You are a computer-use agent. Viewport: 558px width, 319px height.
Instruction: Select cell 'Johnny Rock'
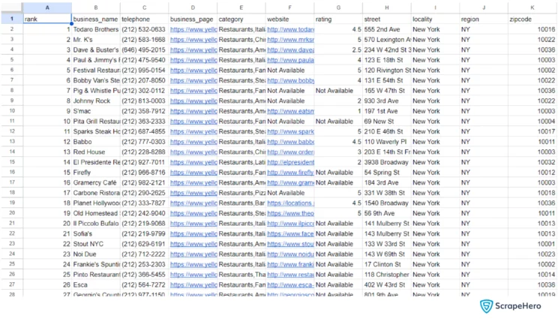coord(96,101)
